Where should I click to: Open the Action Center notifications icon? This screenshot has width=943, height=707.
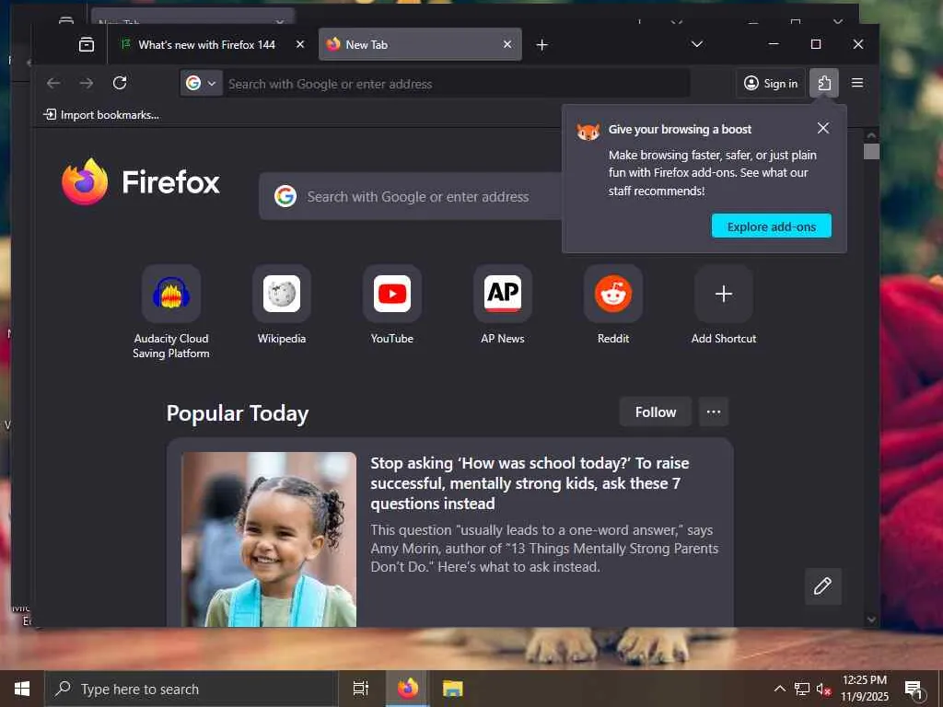914,689
